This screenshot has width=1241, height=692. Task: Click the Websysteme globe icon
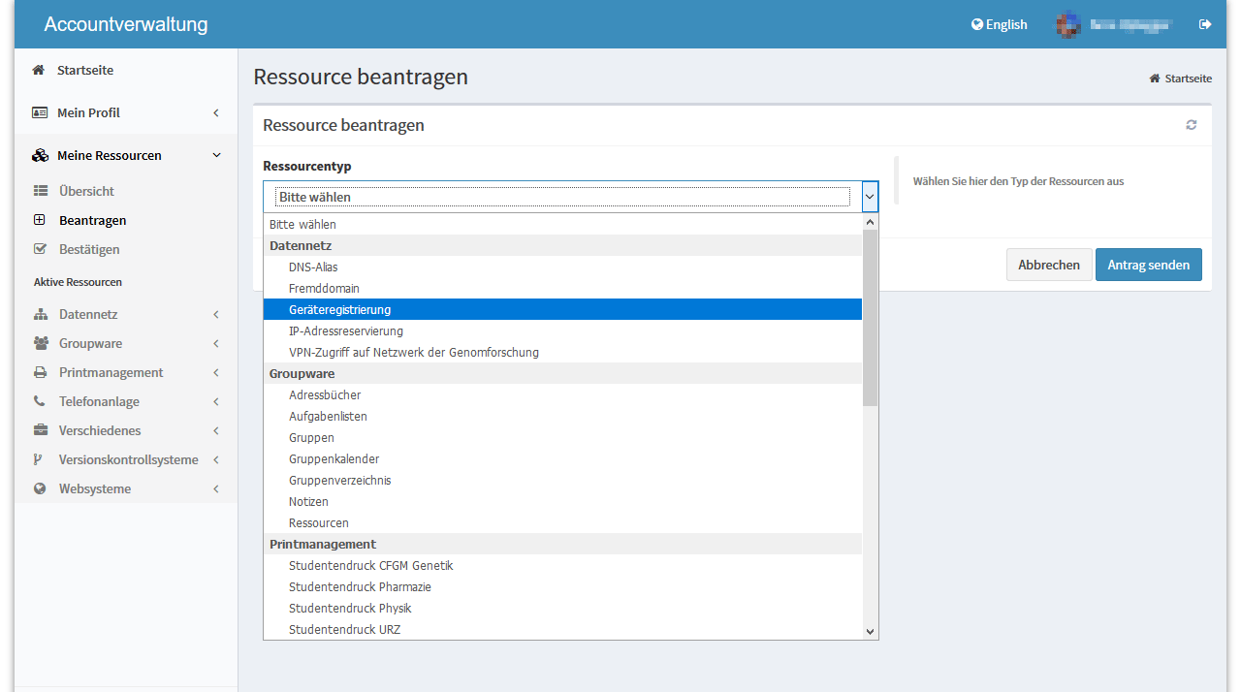(40, 489)
